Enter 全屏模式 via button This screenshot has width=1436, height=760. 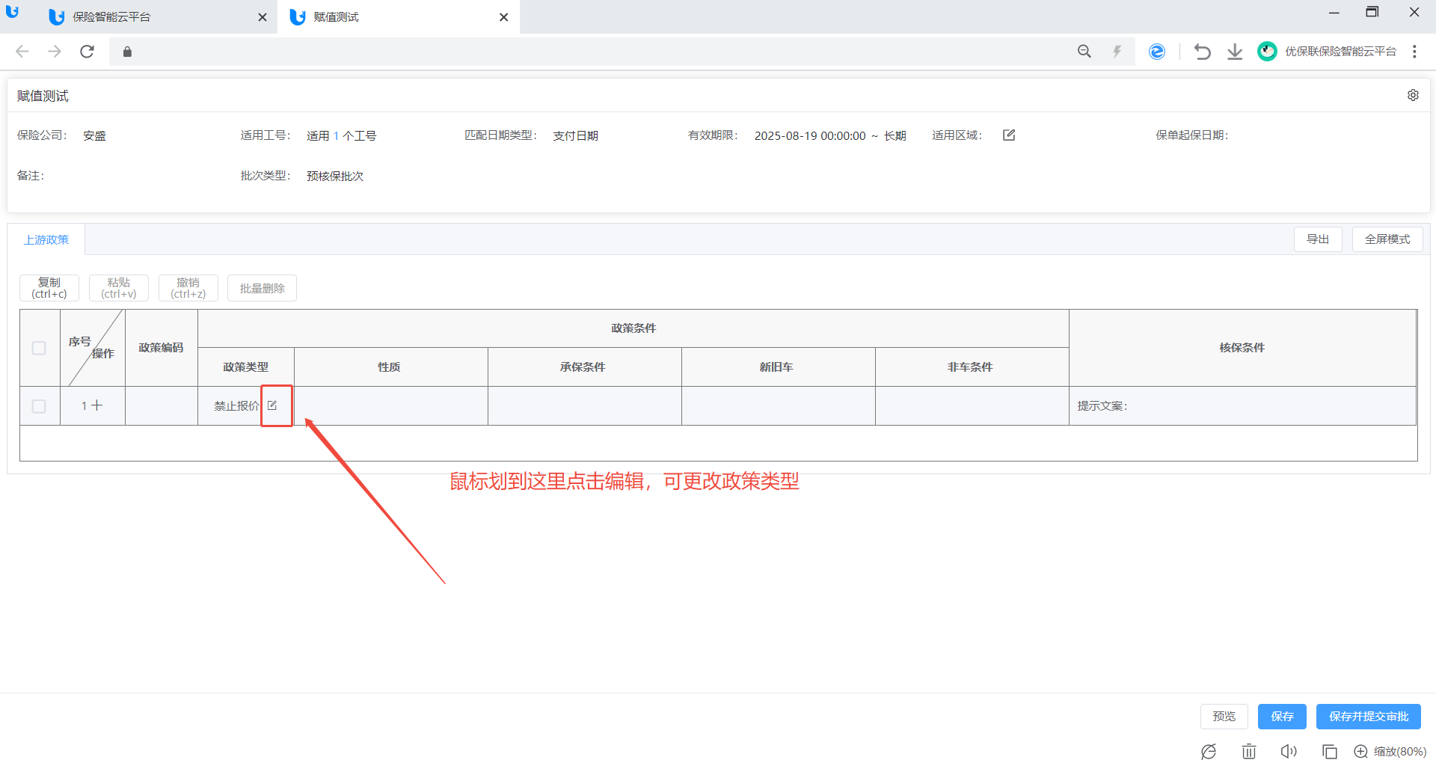click(x=1387, y=239)
